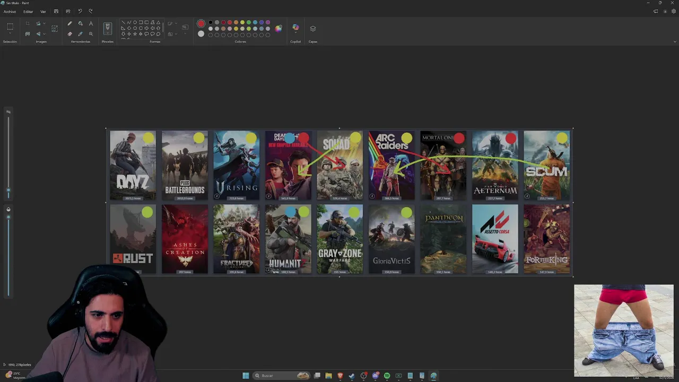Screen dimensions: 679x382
Task: Open the edit colors wheel
Action: coord(278,29)
